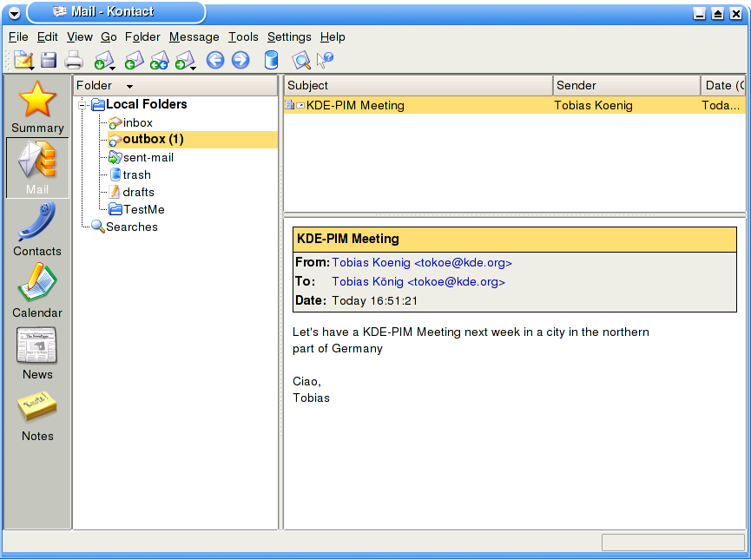Sort messages by Subject column
Image resolution: width=751 pixels, height=559 pixels.
point(418,85)
